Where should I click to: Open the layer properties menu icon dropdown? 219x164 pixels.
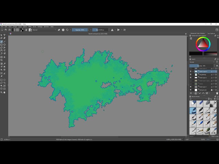[207, 93]
